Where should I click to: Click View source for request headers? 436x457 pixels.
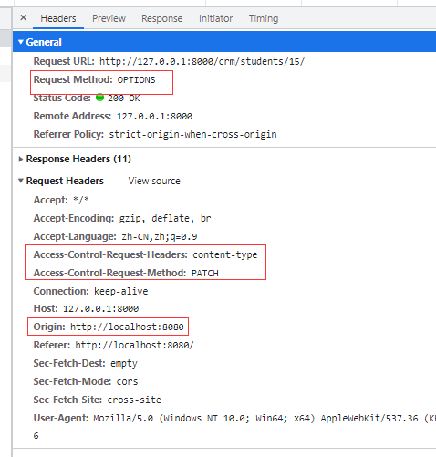tap(154, 181)
